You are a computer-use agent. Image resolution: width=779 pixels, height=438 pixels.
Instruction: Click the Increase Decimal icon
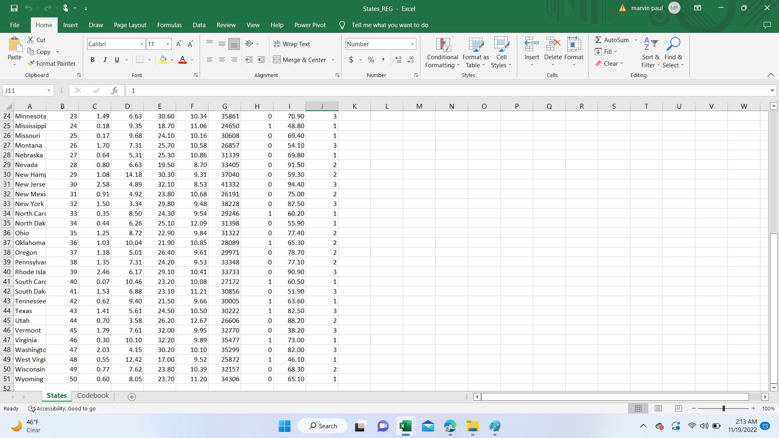tap(398, 60)
